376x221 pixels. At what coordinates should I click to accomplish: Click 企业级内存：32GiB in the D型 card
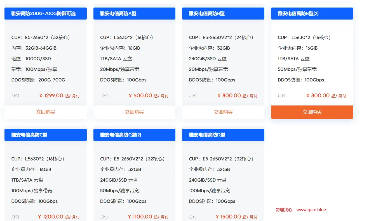click(x=209, y=169)
